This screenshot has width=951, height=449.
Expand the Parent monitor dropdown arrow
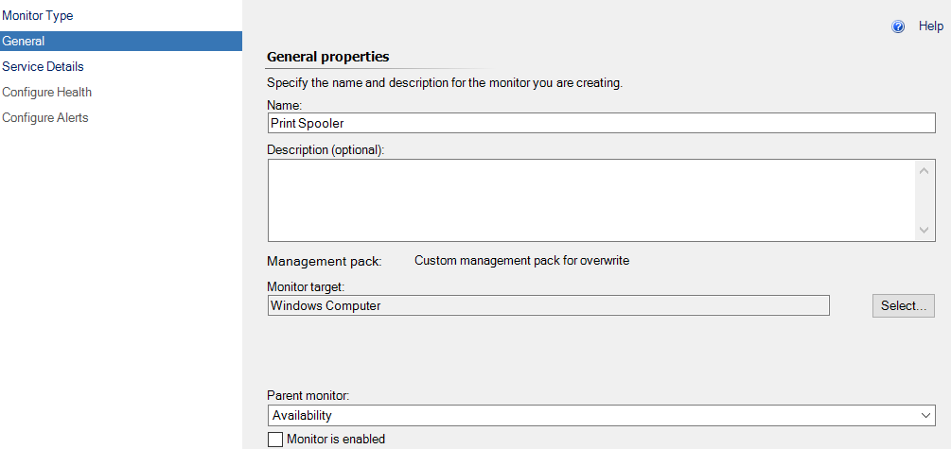coord(925,416)
